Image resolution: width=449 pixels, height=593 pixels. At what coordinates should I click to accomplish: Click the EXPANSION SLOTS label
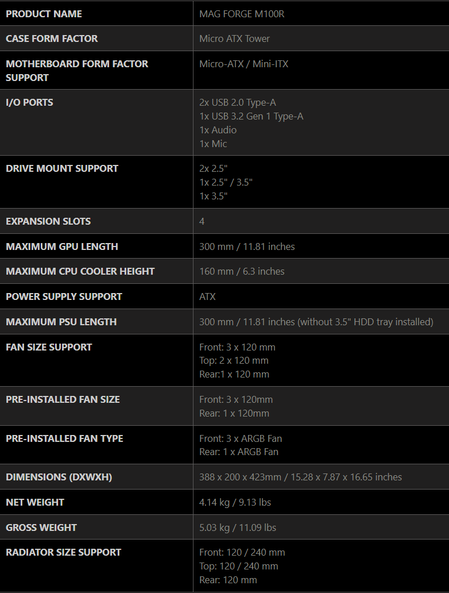tap(48, 221)
